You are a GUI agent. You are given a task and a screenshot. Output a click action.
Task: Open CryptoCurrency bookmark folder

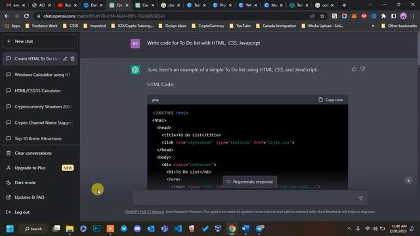pyautogui.click(x=208, y=26)
